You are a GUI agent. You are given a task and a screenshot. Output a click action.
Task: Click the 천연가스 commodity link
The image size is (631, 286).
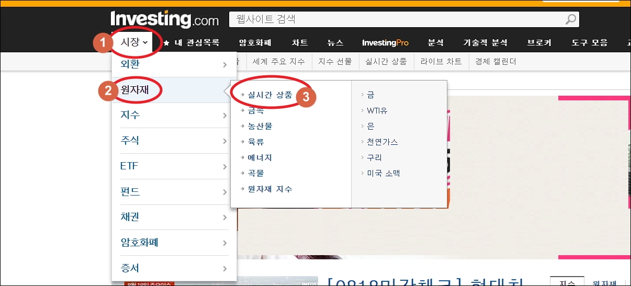point(382,142)
